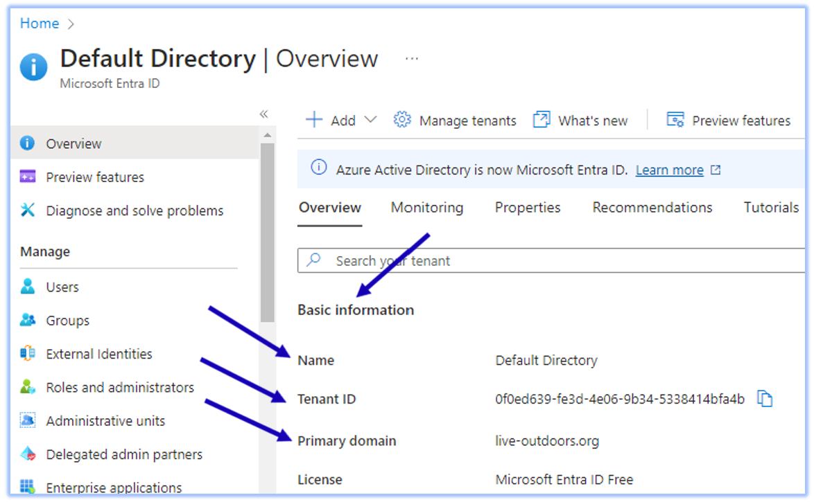Go to Home breadcrumb link
The width and height of the screenshot is (814, 502).
(40, 24)
